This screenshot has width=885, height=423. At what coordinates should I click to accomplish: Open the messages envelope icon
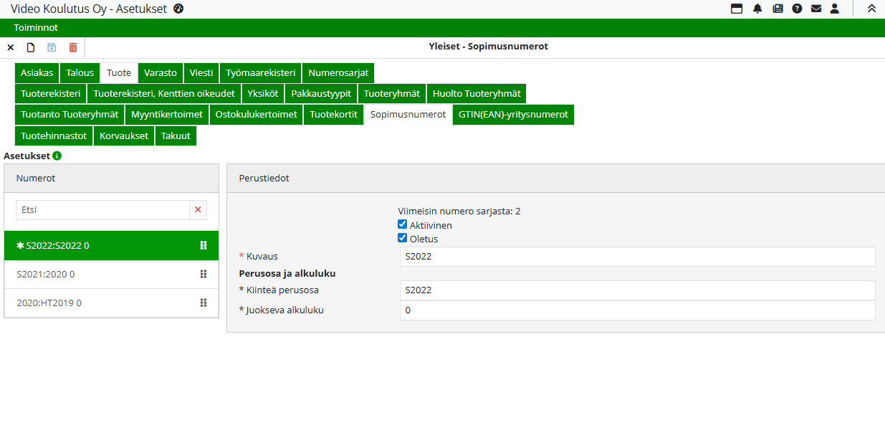click(x=815, y=9)
